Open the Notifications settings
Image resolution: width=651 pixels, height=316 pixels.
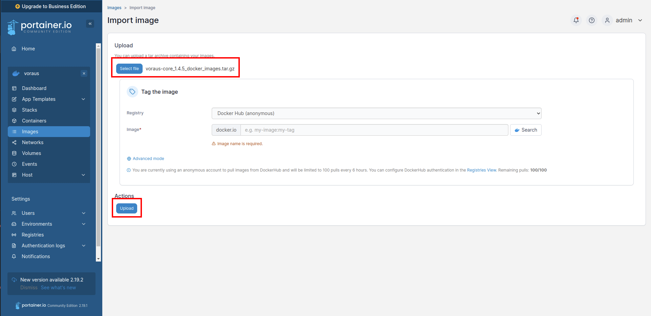tap(35, 256)
